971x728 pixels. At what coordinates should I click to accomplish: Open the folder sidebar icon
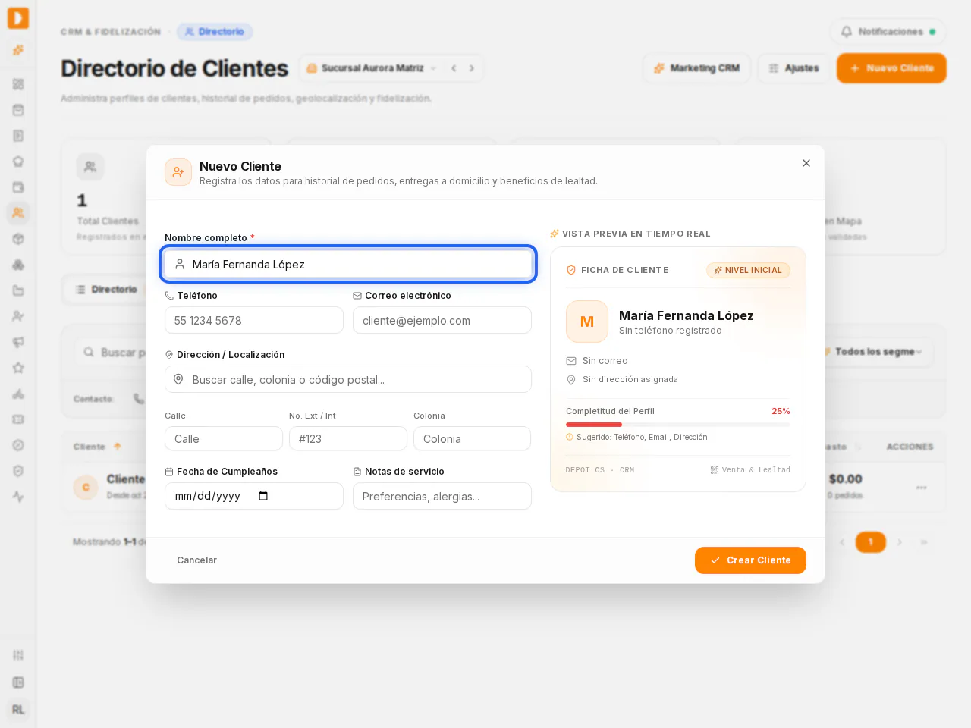coord(18,290)
